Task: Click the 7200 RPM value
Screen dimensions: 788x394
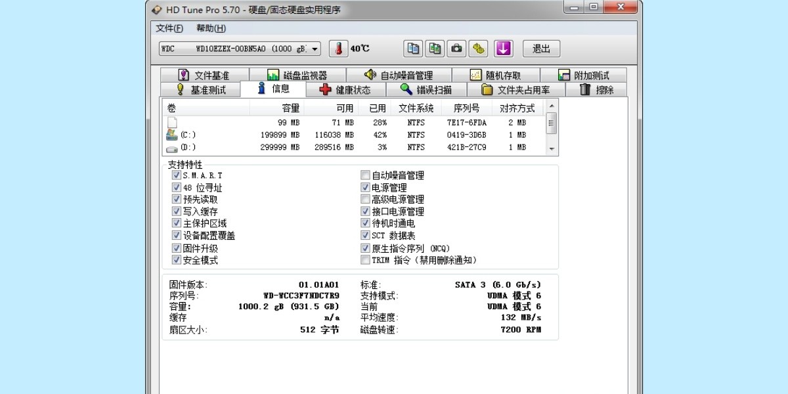Action: tap(521, 330)
